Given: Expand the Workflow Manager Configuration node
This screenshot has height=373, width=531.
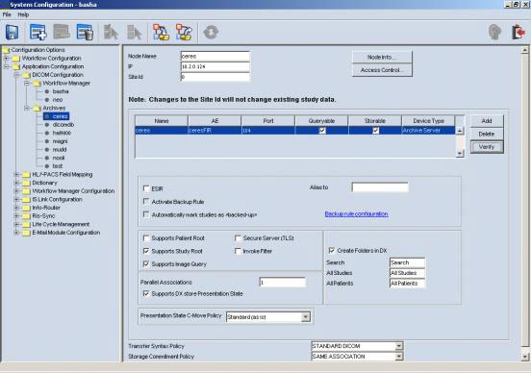Looking at the screenshot, I should point(16,191).
